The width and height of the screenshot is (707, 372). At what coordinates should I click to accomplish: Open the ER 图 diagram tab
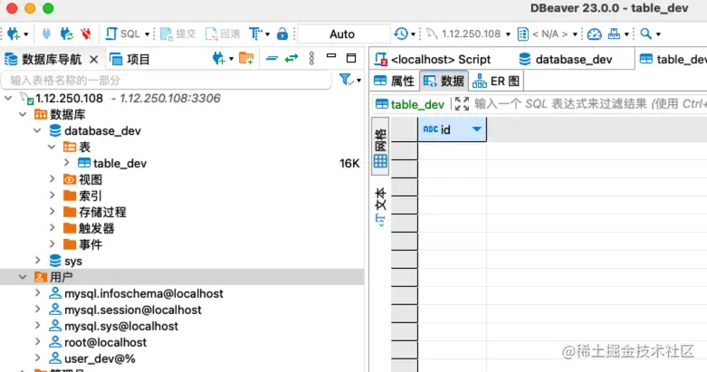pyautogui.click(x=496, y=81)
